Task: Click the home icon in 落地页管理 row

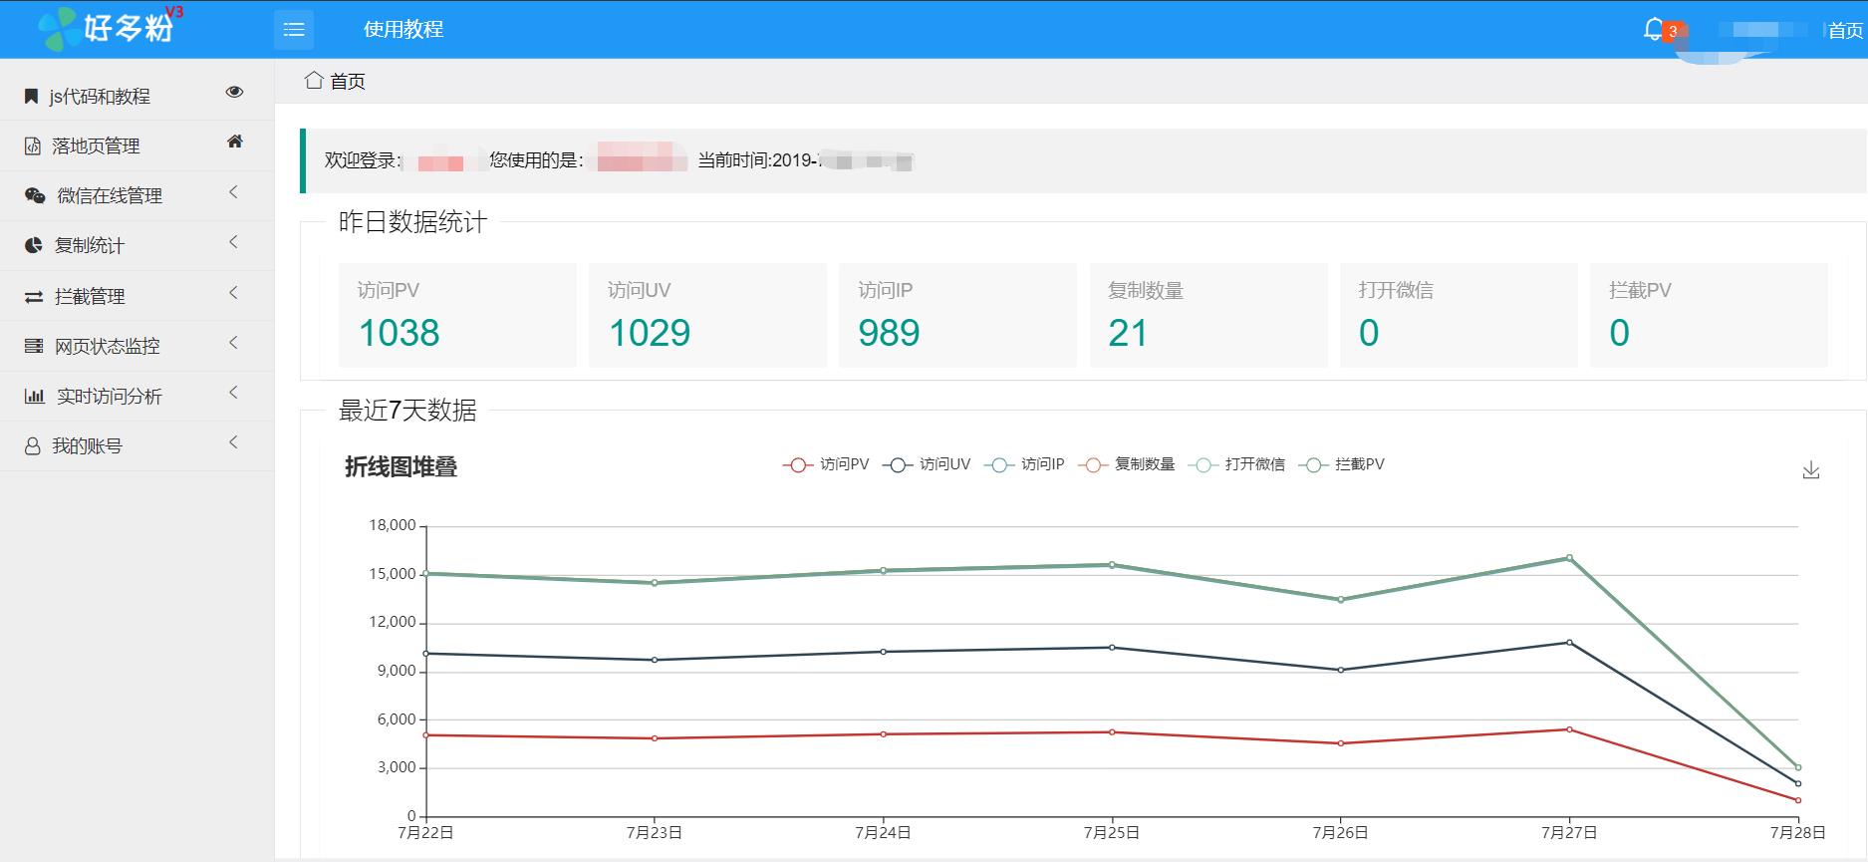Action: [235, 142]
